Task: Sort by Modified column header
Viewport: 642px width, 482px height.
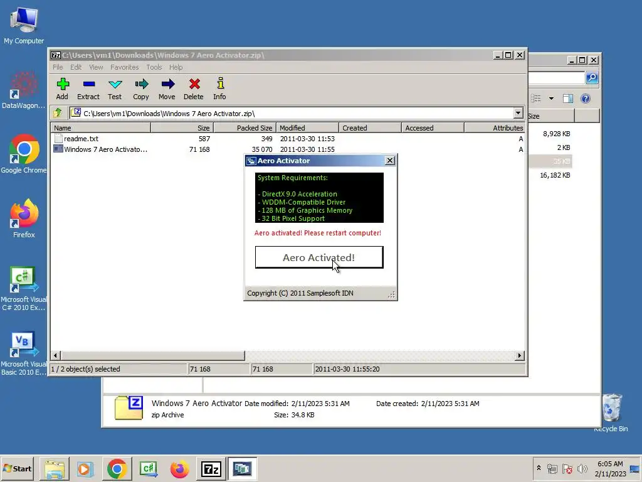Action: pyautogui.click(x=307, y=128)
